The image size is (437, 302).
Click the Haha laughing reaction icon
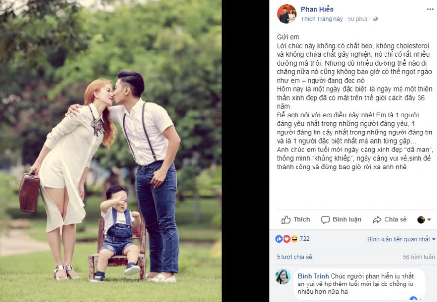pos(294,239)
